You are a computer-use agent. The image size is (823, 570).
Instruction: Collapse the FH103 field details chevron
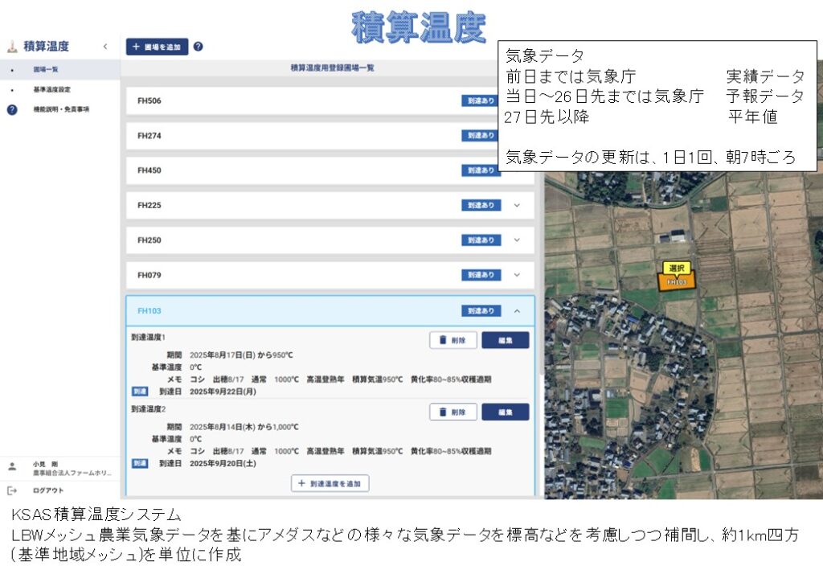(x=517, y=311)
